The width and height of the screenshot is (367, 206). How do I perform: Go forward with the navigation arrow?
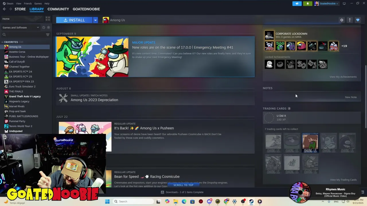(x=10, y=9)
